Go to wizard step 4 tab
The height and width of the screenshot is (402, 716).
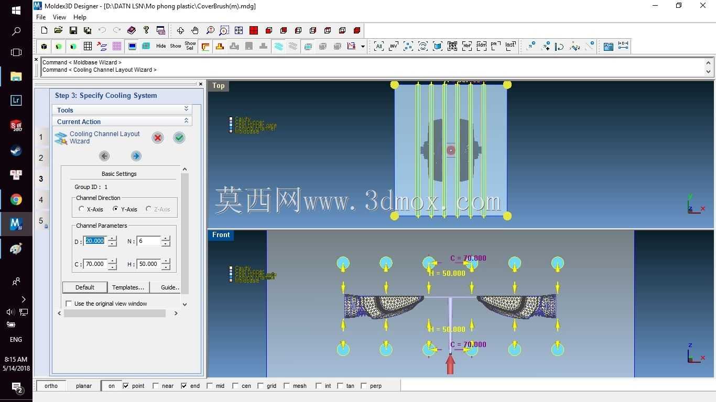[41, 200]
